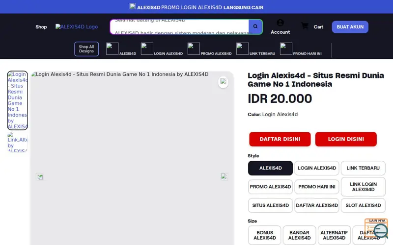Click the search magnifier icon button
This screenshot has height=245, width=393.
pyautogui.click(x=255, y=26)
